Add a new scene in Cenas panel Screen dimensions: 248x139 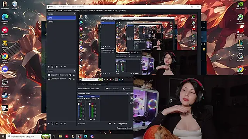point(48,67)
